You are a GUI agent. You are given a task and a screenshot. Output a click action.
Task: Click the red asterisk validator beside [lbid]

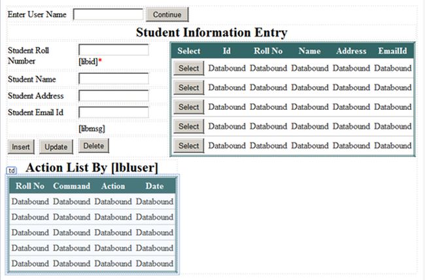100,60
